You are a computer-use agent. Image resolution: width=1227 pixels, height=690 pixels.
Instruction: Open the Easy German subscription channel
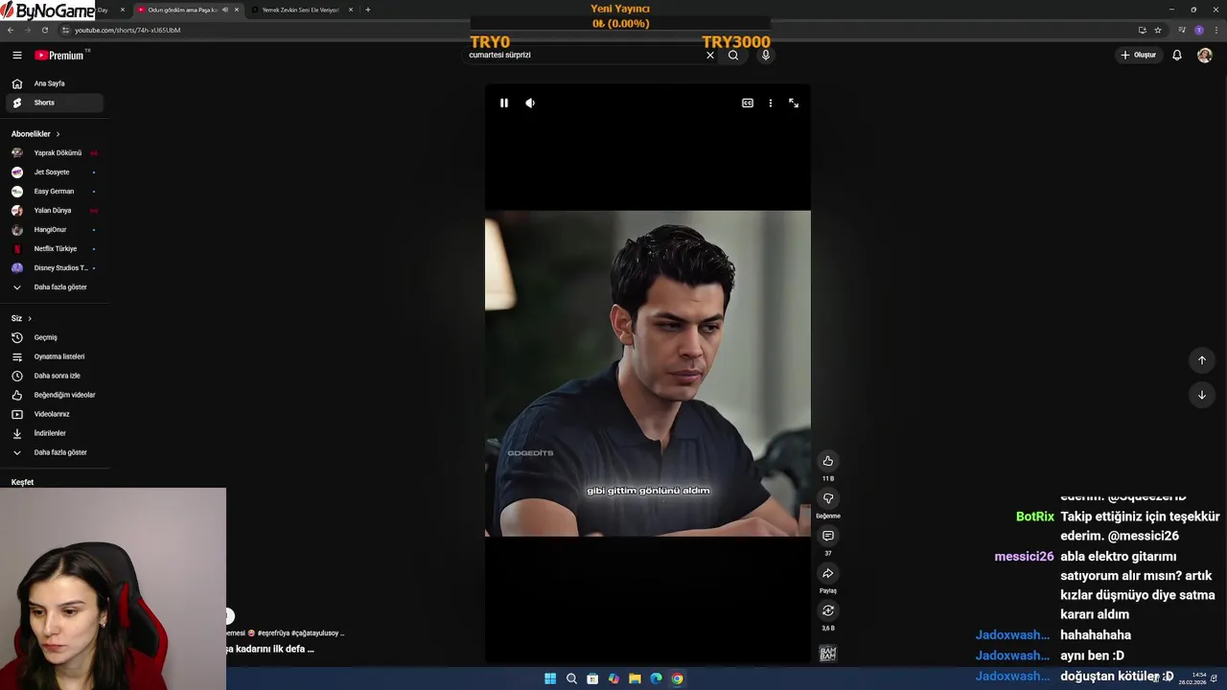(55, 192)
